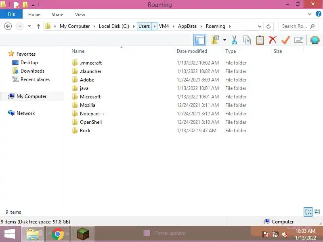Image resolution: width=323 pixels, height=242 pixels.
Task: Click VM4 breadcrumb segment
Action: click(x=164, y=26)
